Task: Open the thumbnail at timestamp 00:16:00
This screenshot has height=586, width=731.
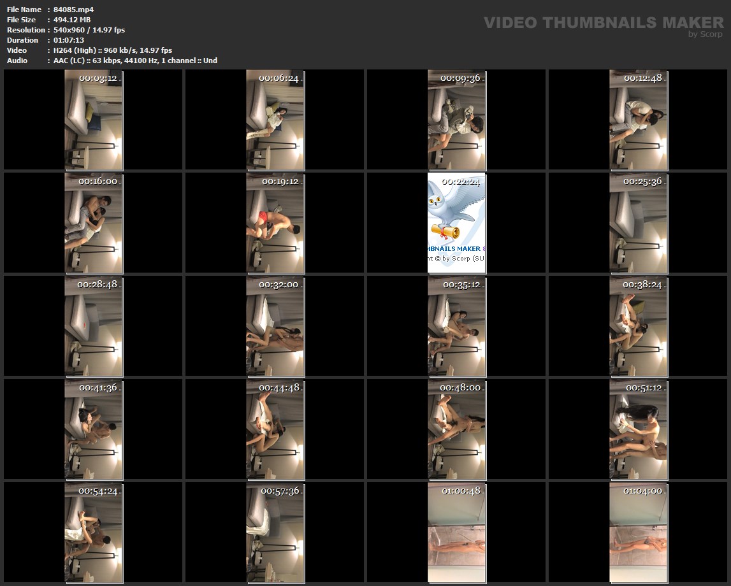Action: coord(94,223)
